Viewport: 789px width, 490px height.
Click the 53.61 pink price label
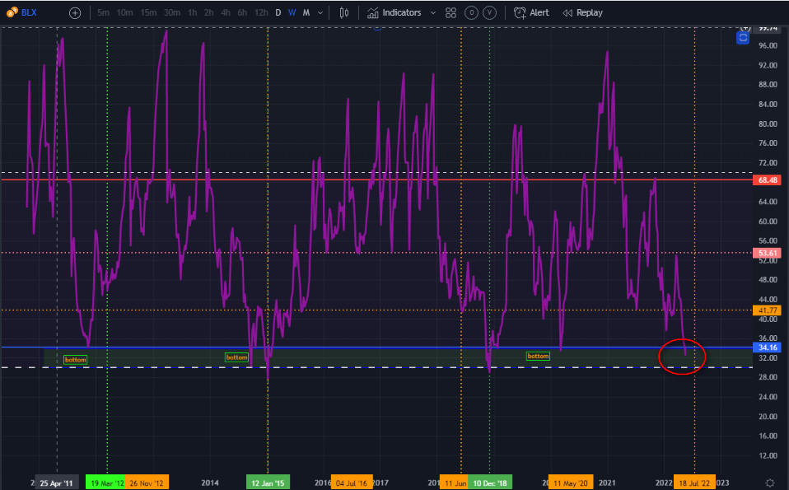[x=768, y=253]
